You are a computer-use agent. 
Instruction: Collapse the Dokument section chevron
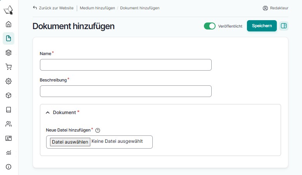48,113
